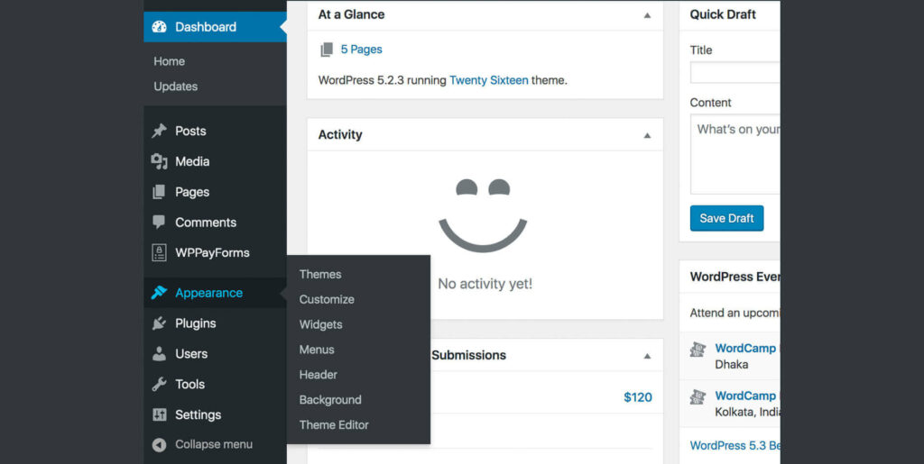Click the WordCamp Dhaka event icon
The image size is (924, 464).
click(698, 350)
